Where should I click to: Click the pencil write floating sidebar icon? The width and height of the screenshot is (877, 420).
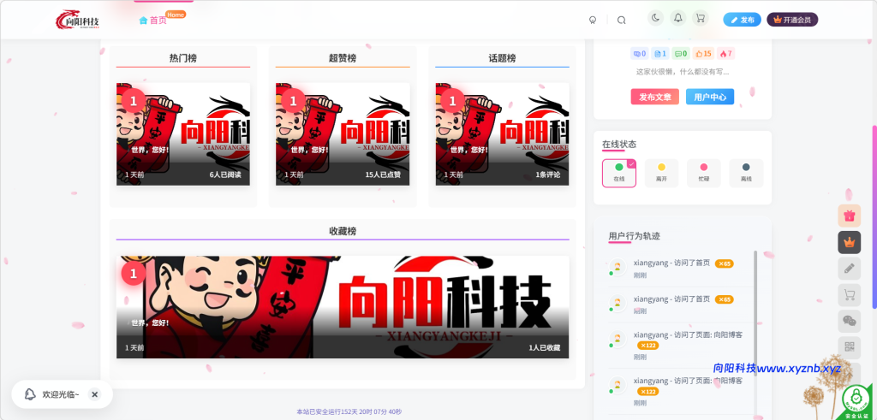[849, 268]
